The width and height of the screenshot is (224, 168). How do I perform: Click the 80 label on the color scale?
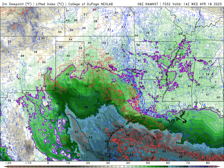pos(208,163)
